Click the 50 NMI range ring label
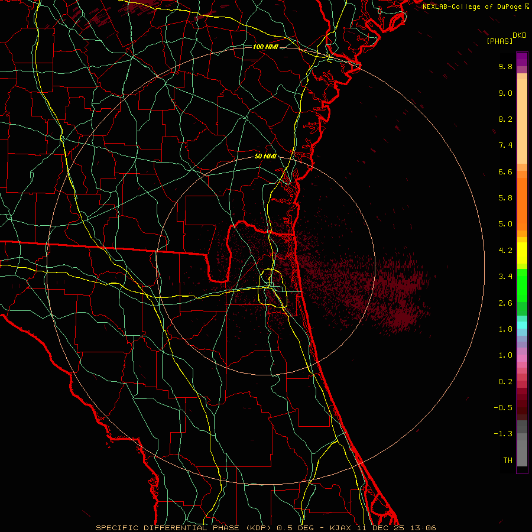 [265, 157]
